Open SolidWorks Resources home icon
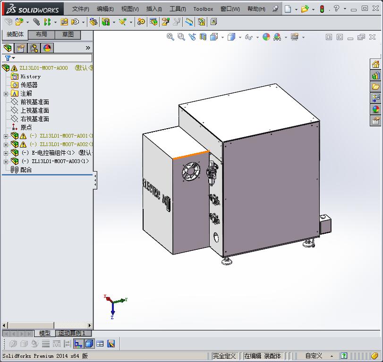 coord(375,65)
